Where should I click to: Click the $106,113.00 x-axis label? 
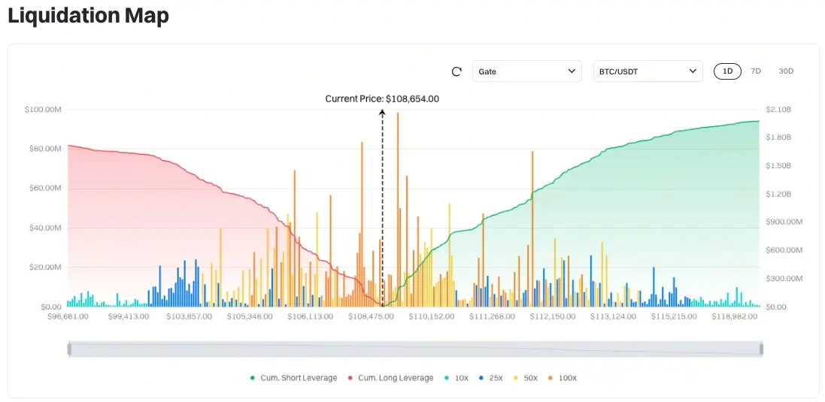pos(311,317)
